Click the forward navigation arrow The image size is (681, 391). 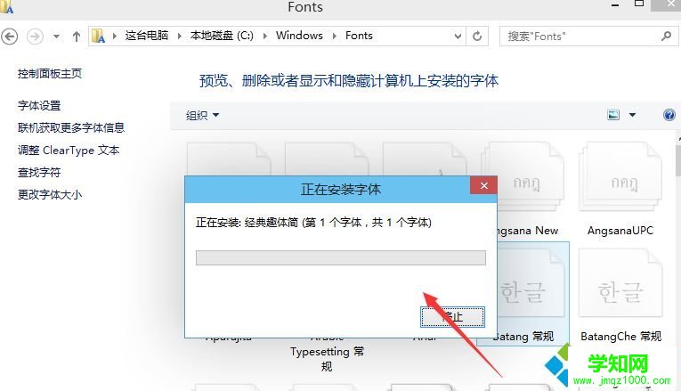36,36
